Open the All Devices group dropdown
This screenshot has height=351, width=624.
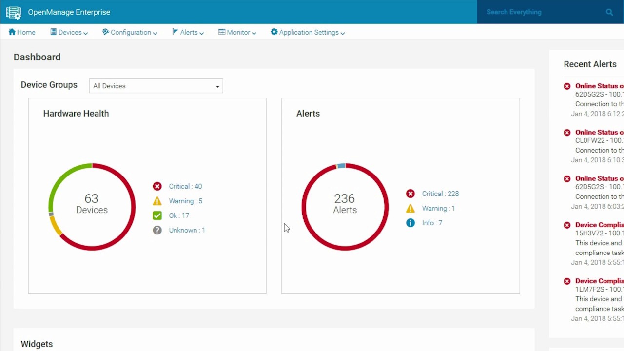coord(156,86)
